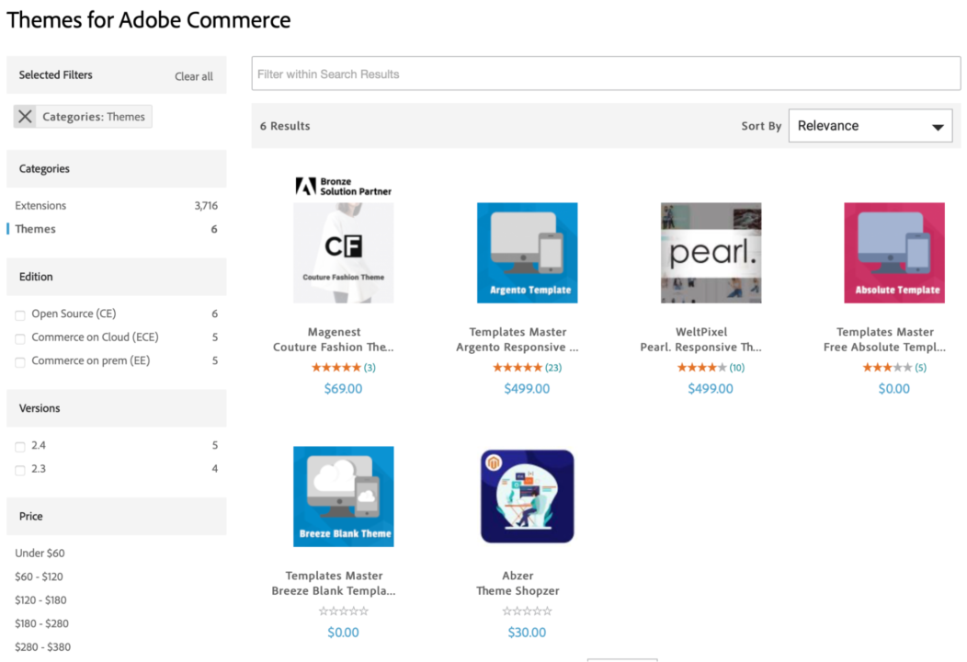Viewport: 967px width, 662px height.
Task: Check the version 2.4 filter
Action: 19,447
